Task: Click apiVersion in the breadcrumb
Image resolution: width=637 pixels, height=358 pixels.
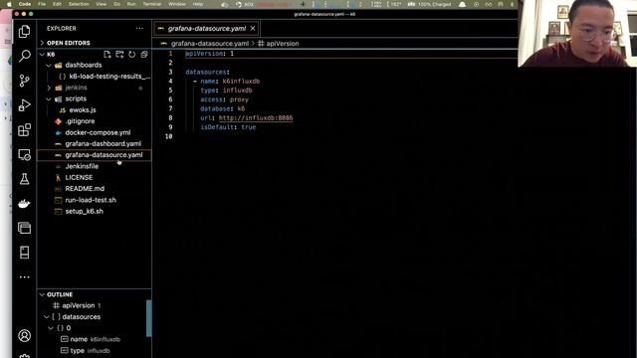Action: click(x=283, y=44)
